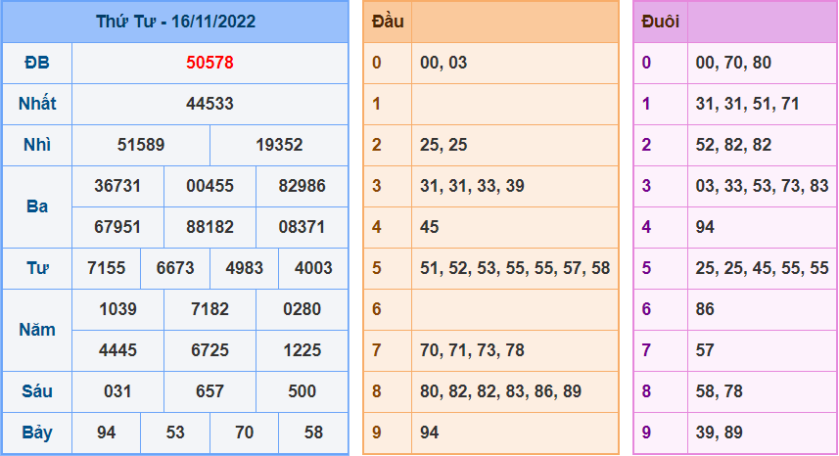The width and height of the screenshot is (839, 456).
Task: Select seventh prize number 58
Action: [313, 433]
